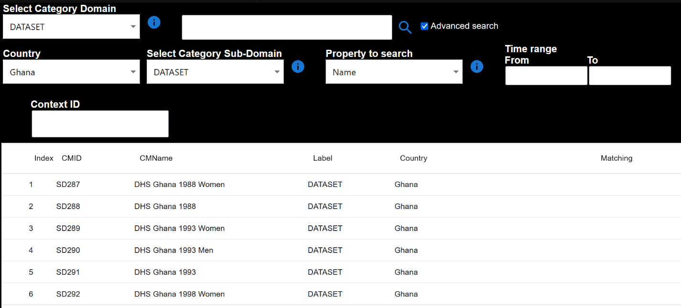Click DHS Ghana 1993 Men entry
This screenshot has width=681, height=308.
tap(173, 250)
